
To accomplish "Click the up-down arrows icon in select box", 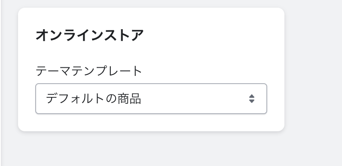I will click(252, 99).
